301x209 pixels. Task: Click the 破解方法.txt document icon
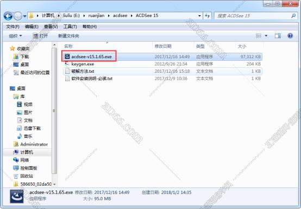point(67,71)
